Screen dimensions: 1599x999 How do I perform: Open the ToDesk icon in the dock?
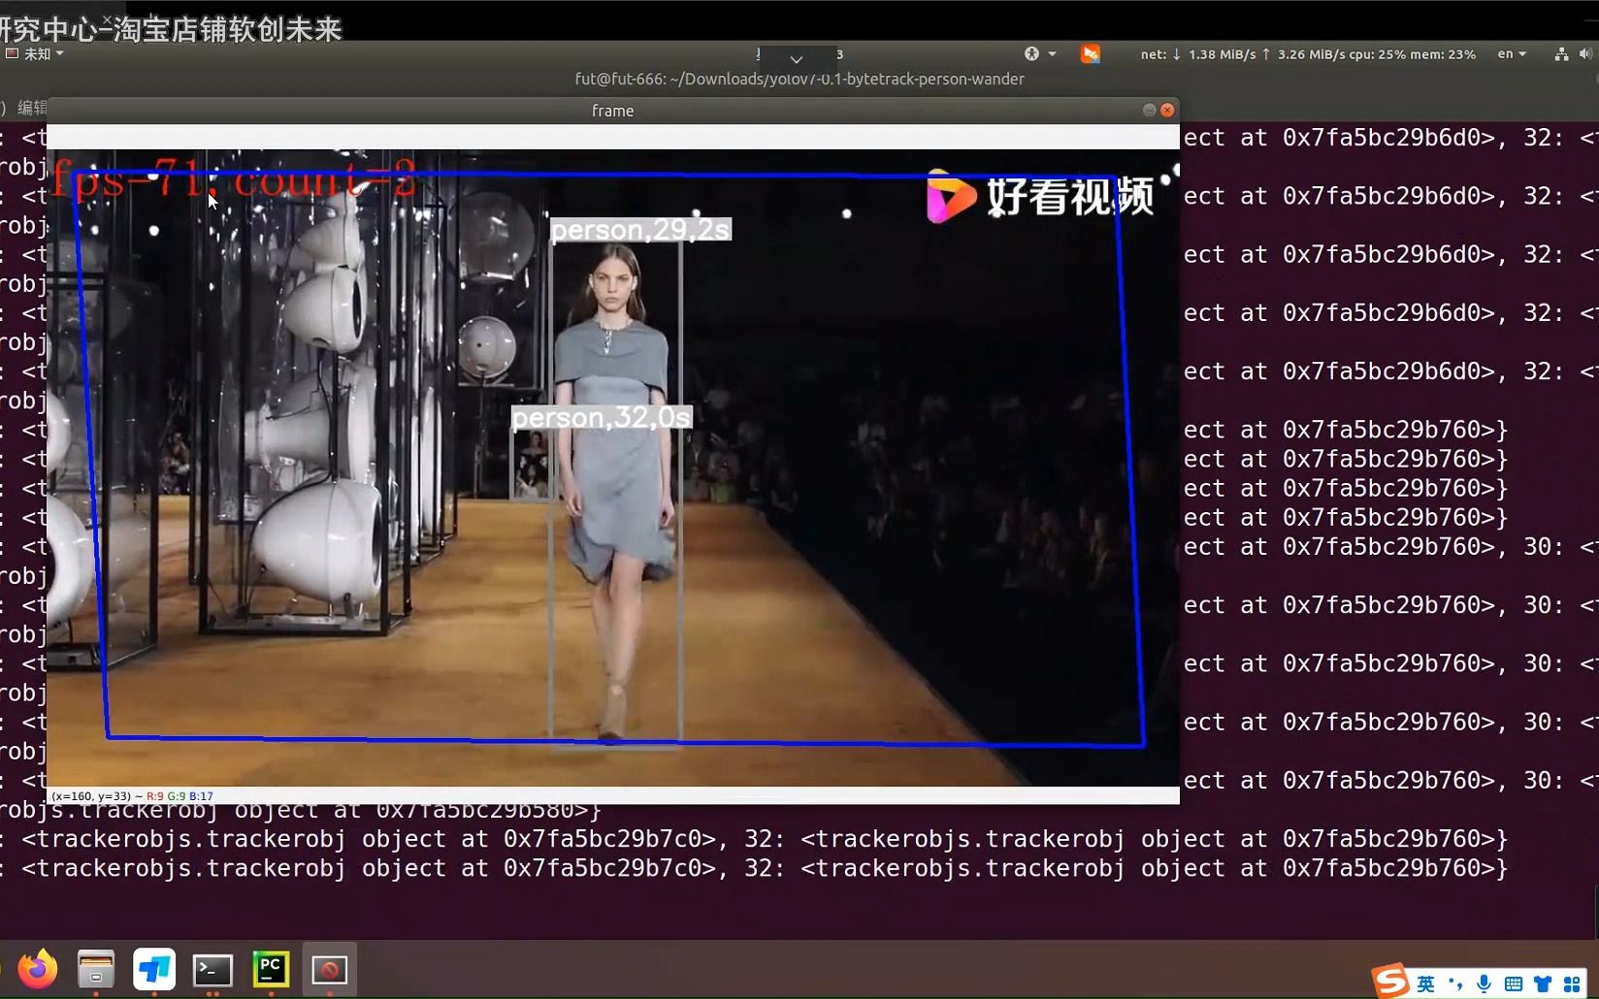pyautogui.click(x=154, y=969)
